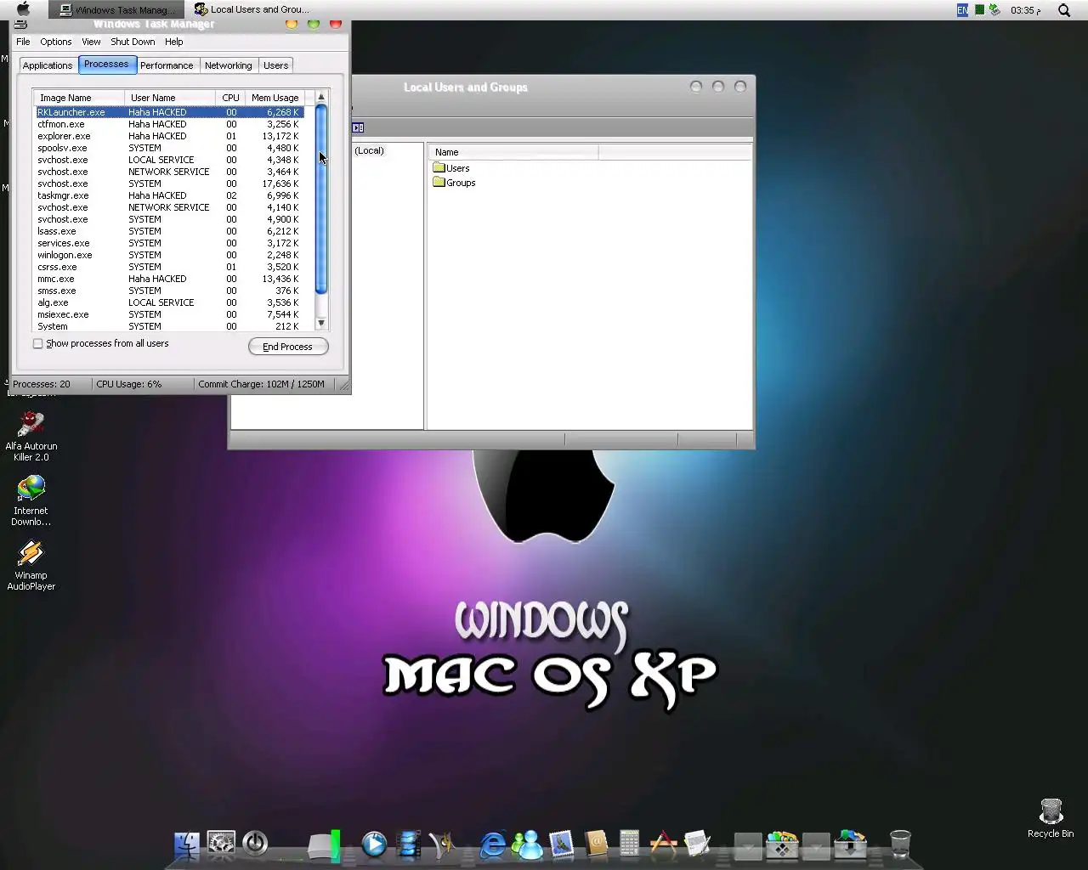Click the Spotlight search magnifier icon
1088x870 pixels.
click(1064, 10)
